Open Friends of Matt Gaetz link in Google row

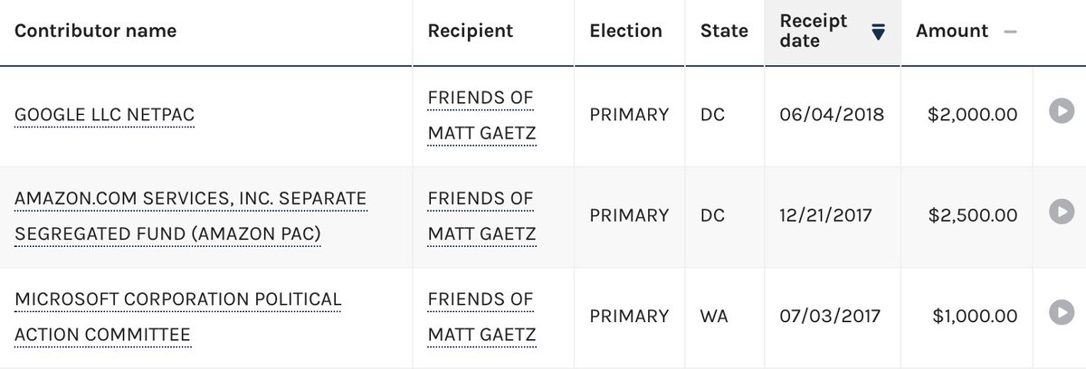tap(481, 116)
